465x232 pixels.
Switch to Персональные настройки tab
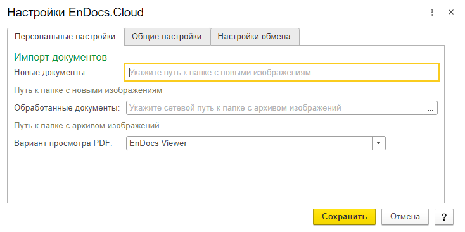coord(65,37)
